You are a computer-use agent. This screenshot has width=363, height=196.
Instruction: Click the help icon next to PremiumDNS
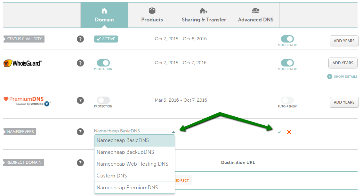tap(80, 100)
